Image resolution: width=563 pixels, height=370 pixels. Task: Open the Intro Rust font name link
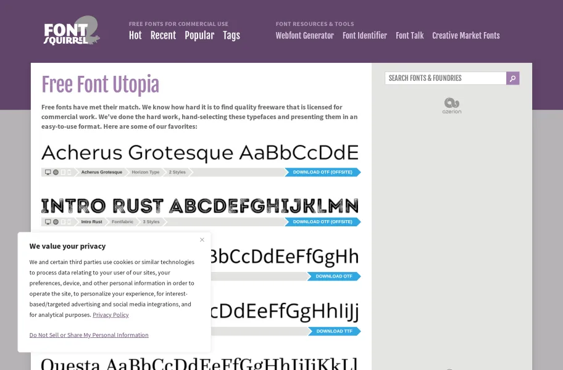91,222
